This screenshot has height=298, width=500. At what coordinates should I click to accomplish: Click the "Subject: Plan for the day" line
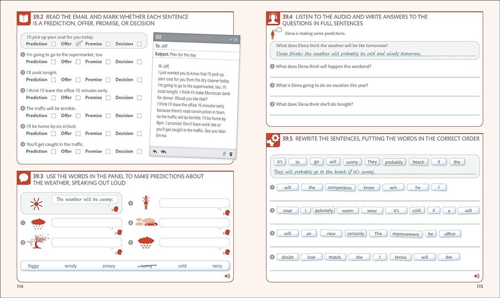[x=196, y=55]
